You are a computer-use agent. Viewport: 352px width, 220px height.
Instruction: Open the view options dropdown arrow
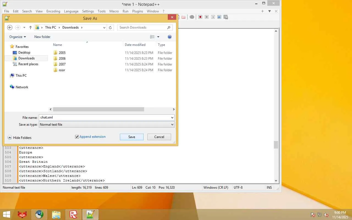point(158,37)
